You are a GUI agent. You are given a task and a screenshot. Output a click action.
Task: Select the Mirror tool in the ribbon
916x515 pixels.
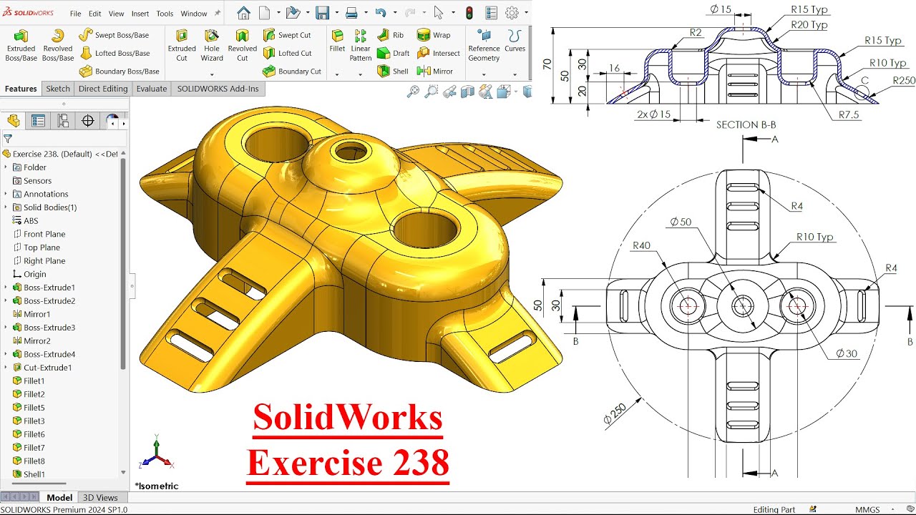click(x=435, y=72)
